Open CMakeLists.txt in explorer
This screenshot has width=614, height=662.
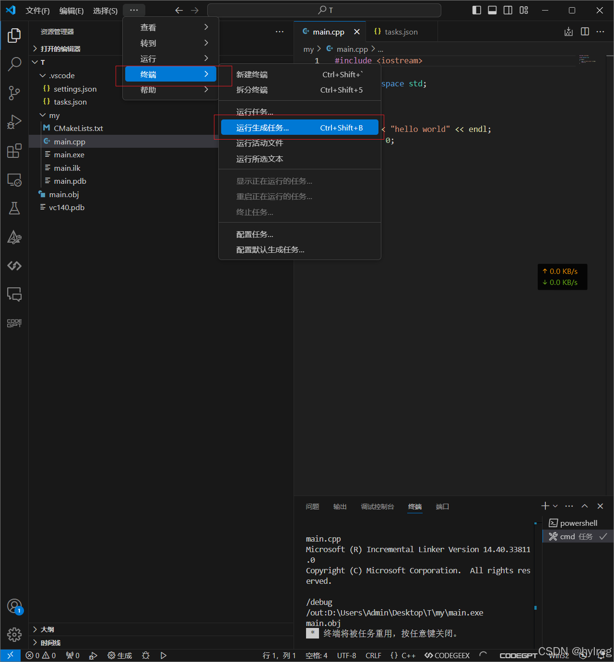click(78, 128)
